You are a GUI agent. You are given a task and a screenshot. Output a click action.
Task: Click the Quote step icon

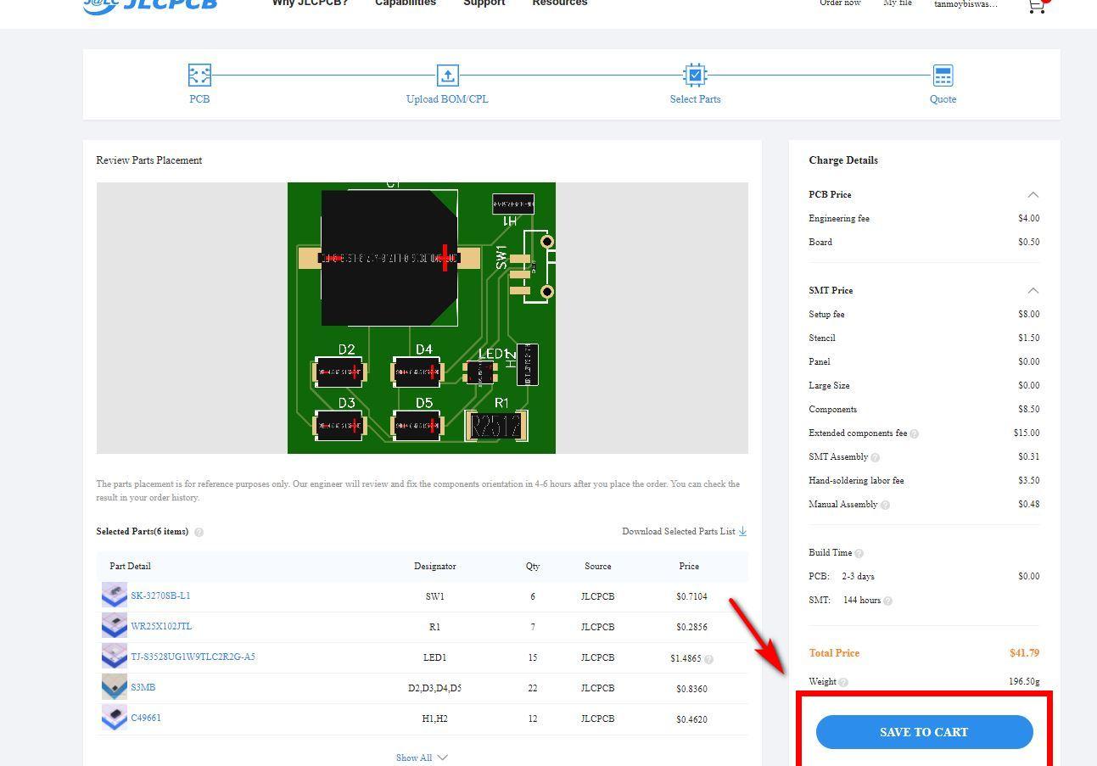coord(943,75)
